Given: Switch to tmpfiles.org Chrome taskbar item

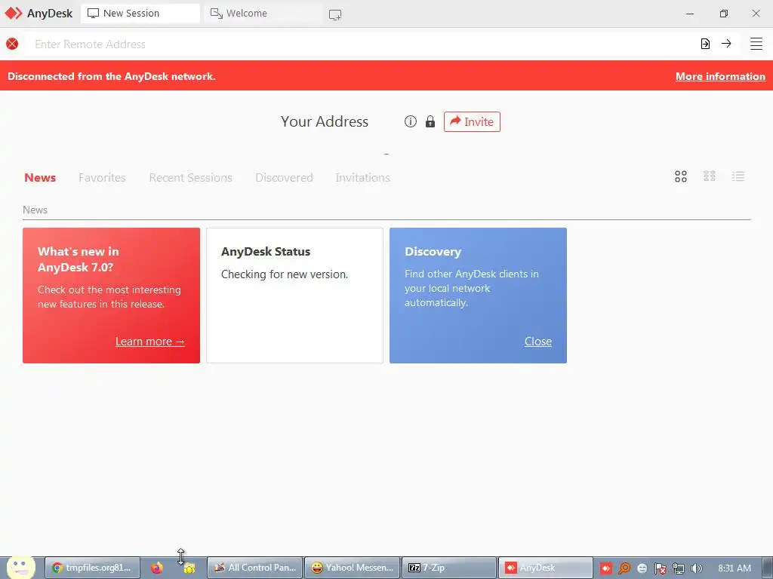Looking at the screenshot, I should (x=93, y=568).
